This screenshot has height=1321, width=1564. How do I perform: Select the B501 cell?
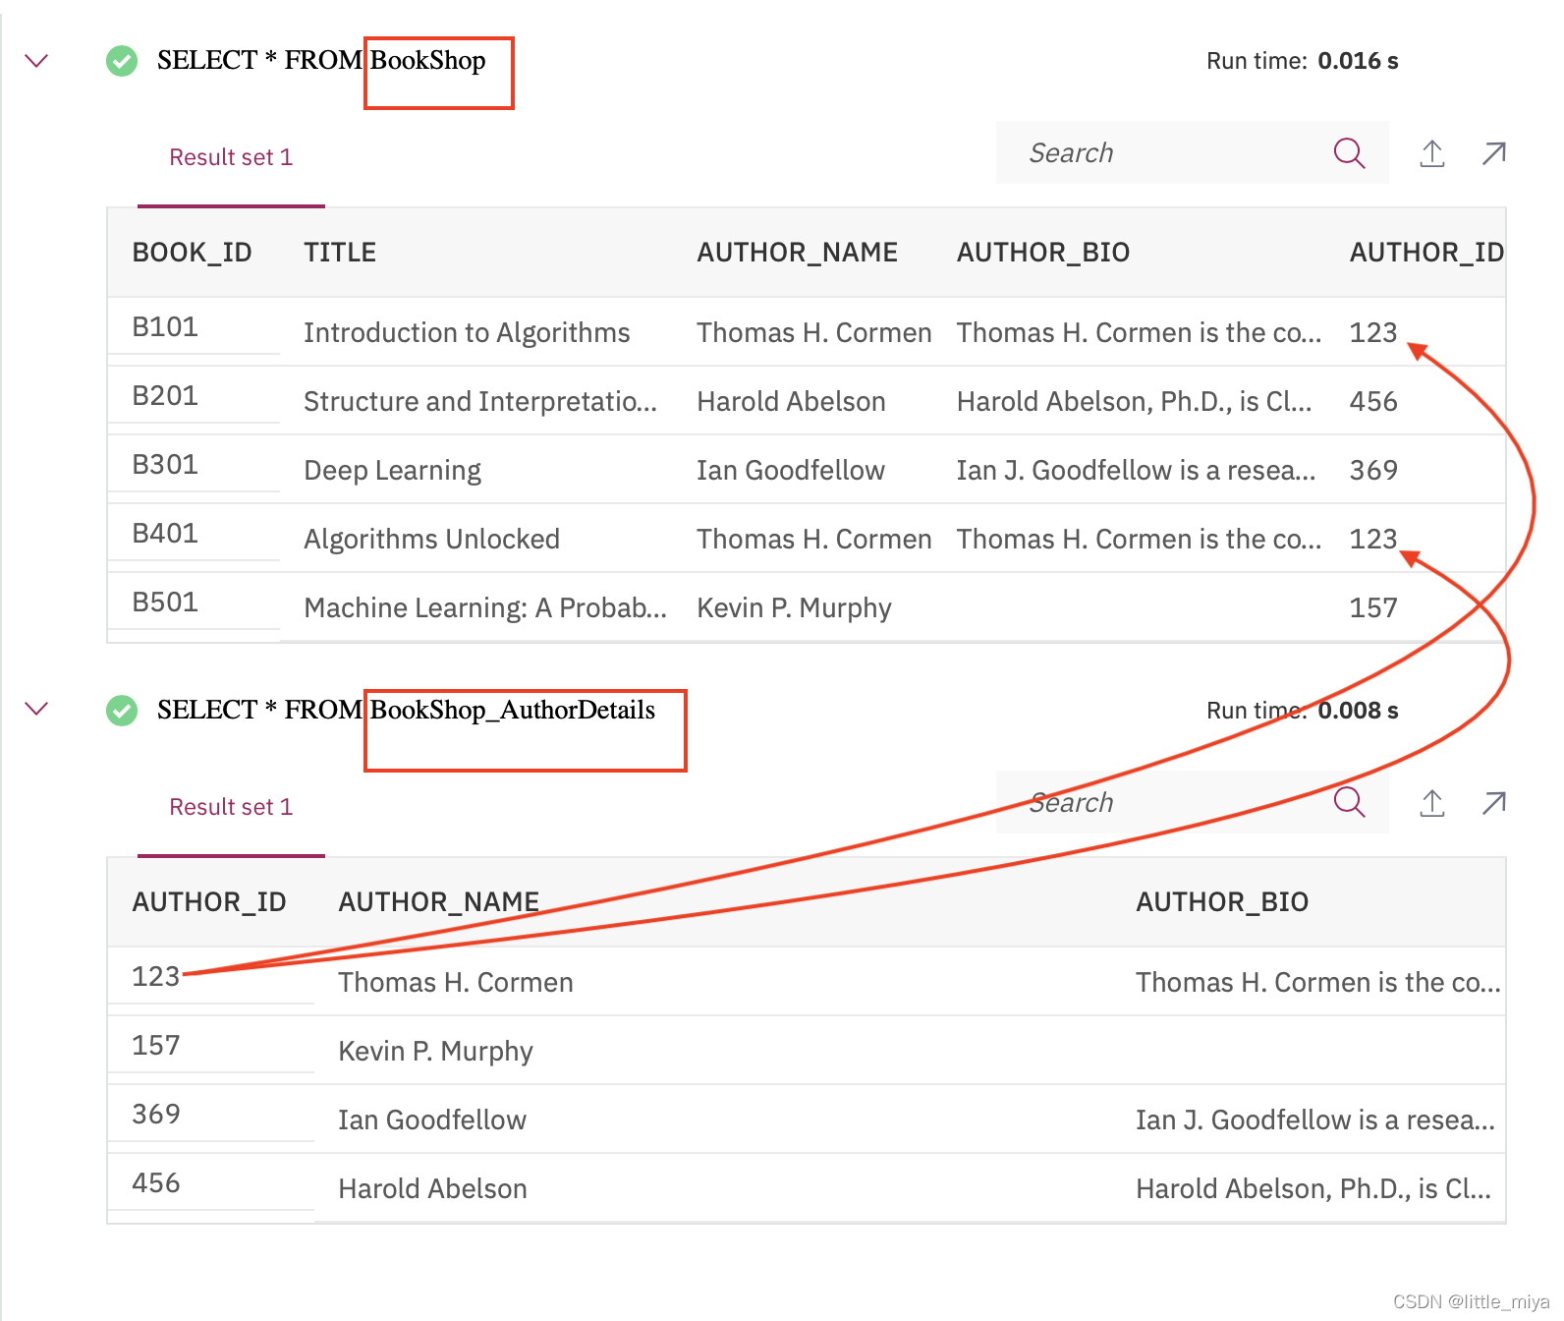[165, 602]
